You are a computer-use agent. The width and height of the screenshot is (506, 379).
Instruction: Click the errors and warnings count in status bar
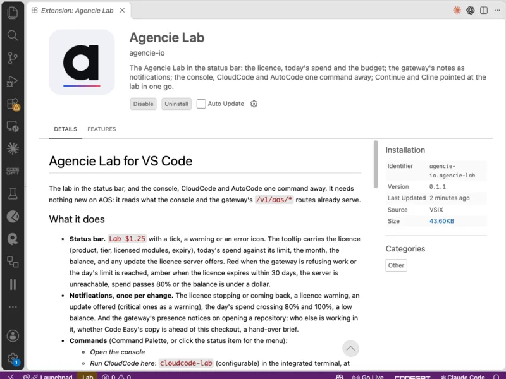[116, 376]
